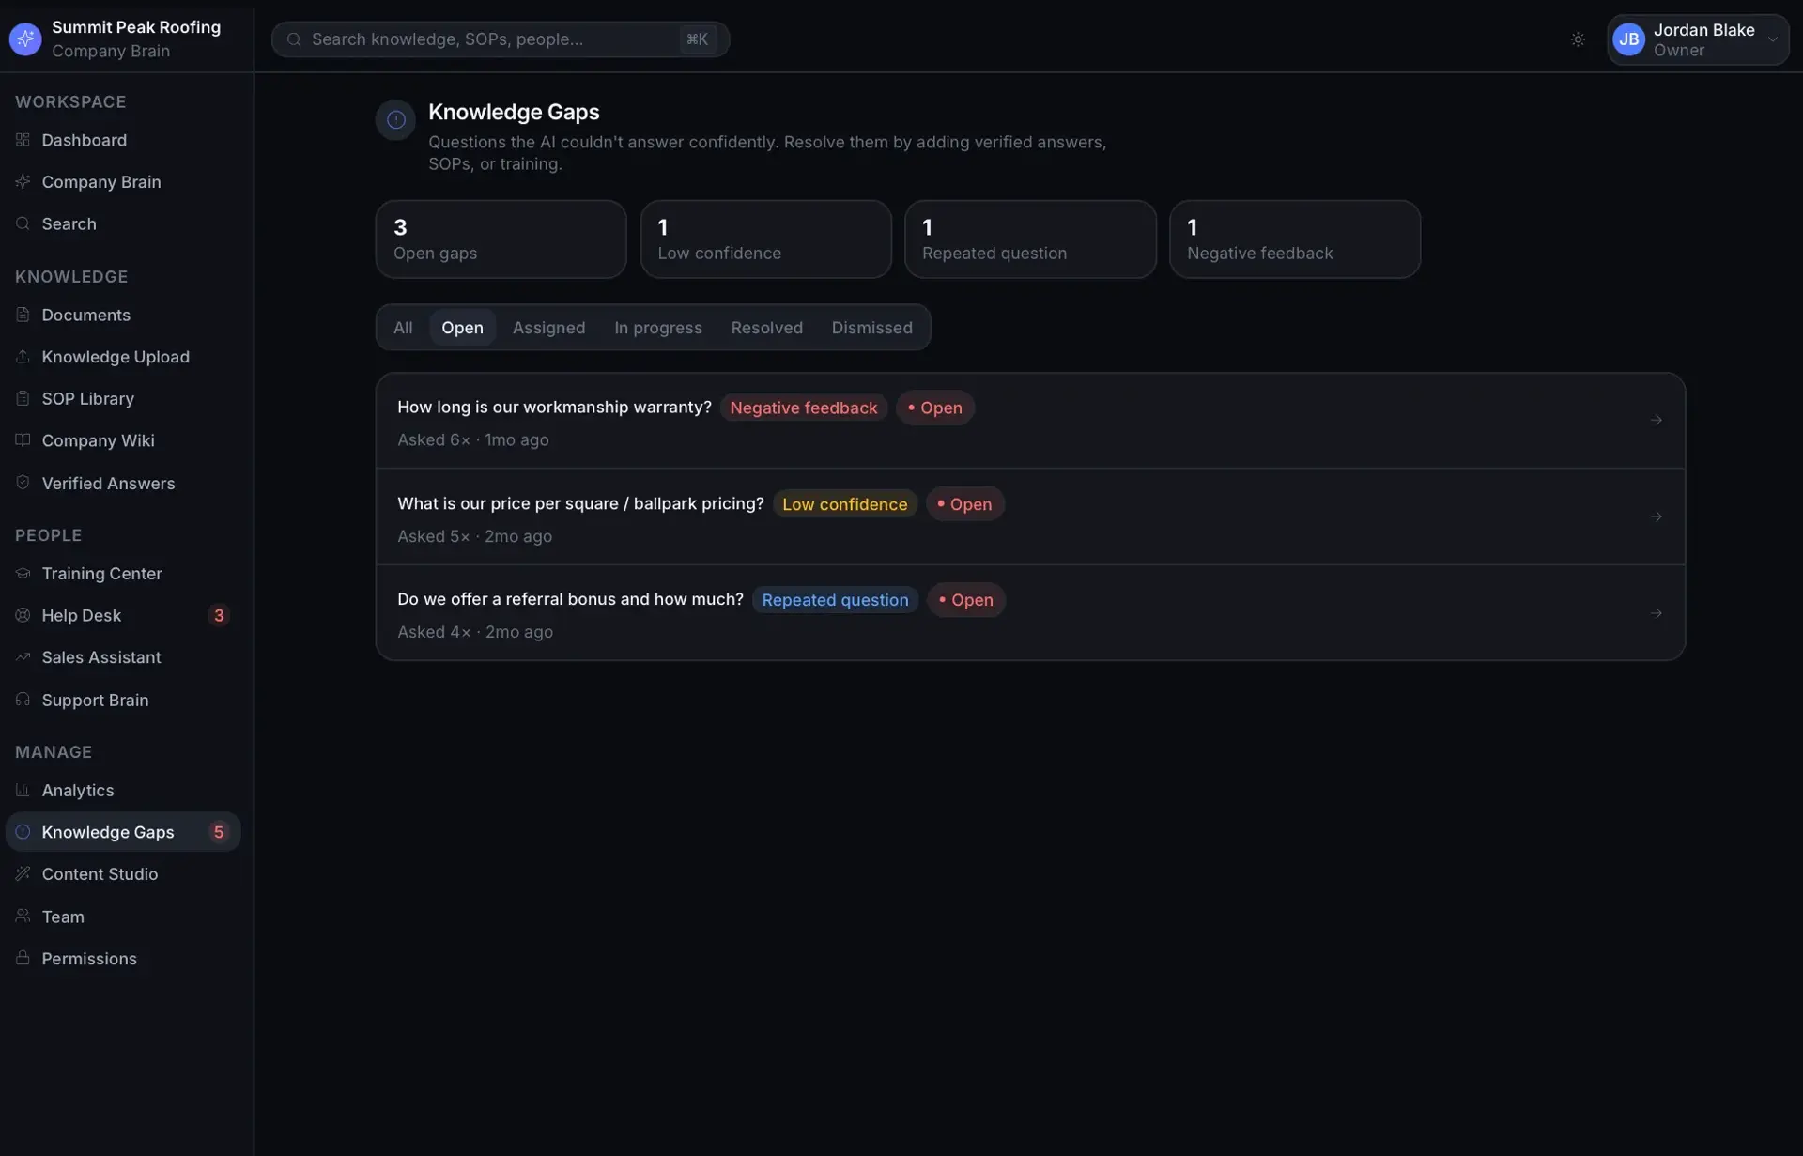Open referral bonus gap via arrow

(x=1657, y=613)
